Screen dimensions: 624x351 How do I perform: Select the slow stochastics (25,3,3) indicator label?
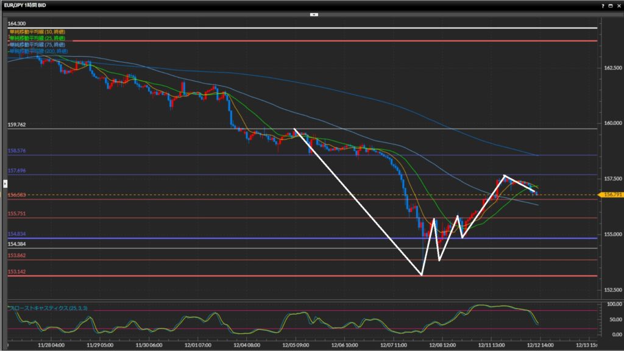(x=48, y=308)
